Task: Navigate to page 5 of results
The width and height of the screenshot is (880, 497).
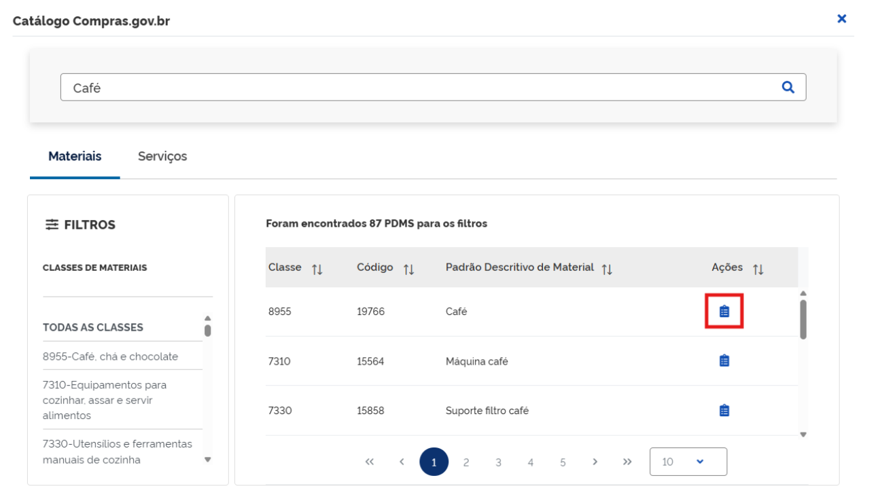Action: [563, 462]
